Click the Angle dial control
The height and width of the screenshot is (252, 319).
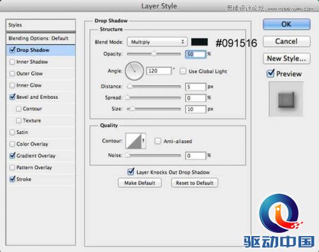[135, 71]
